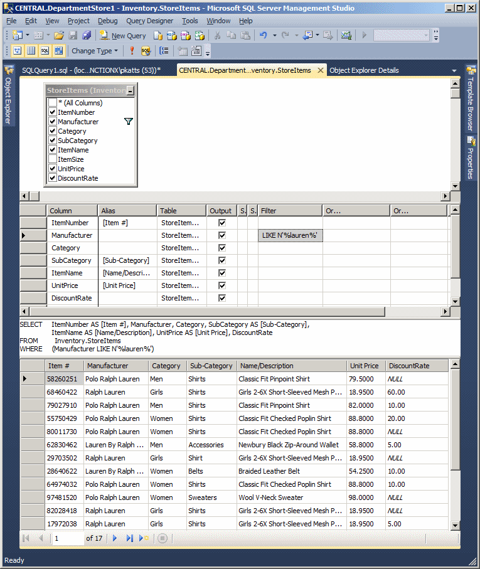
Task: Toggle Output checkbox for DiscountRate grid row
Action: [222, 298]
